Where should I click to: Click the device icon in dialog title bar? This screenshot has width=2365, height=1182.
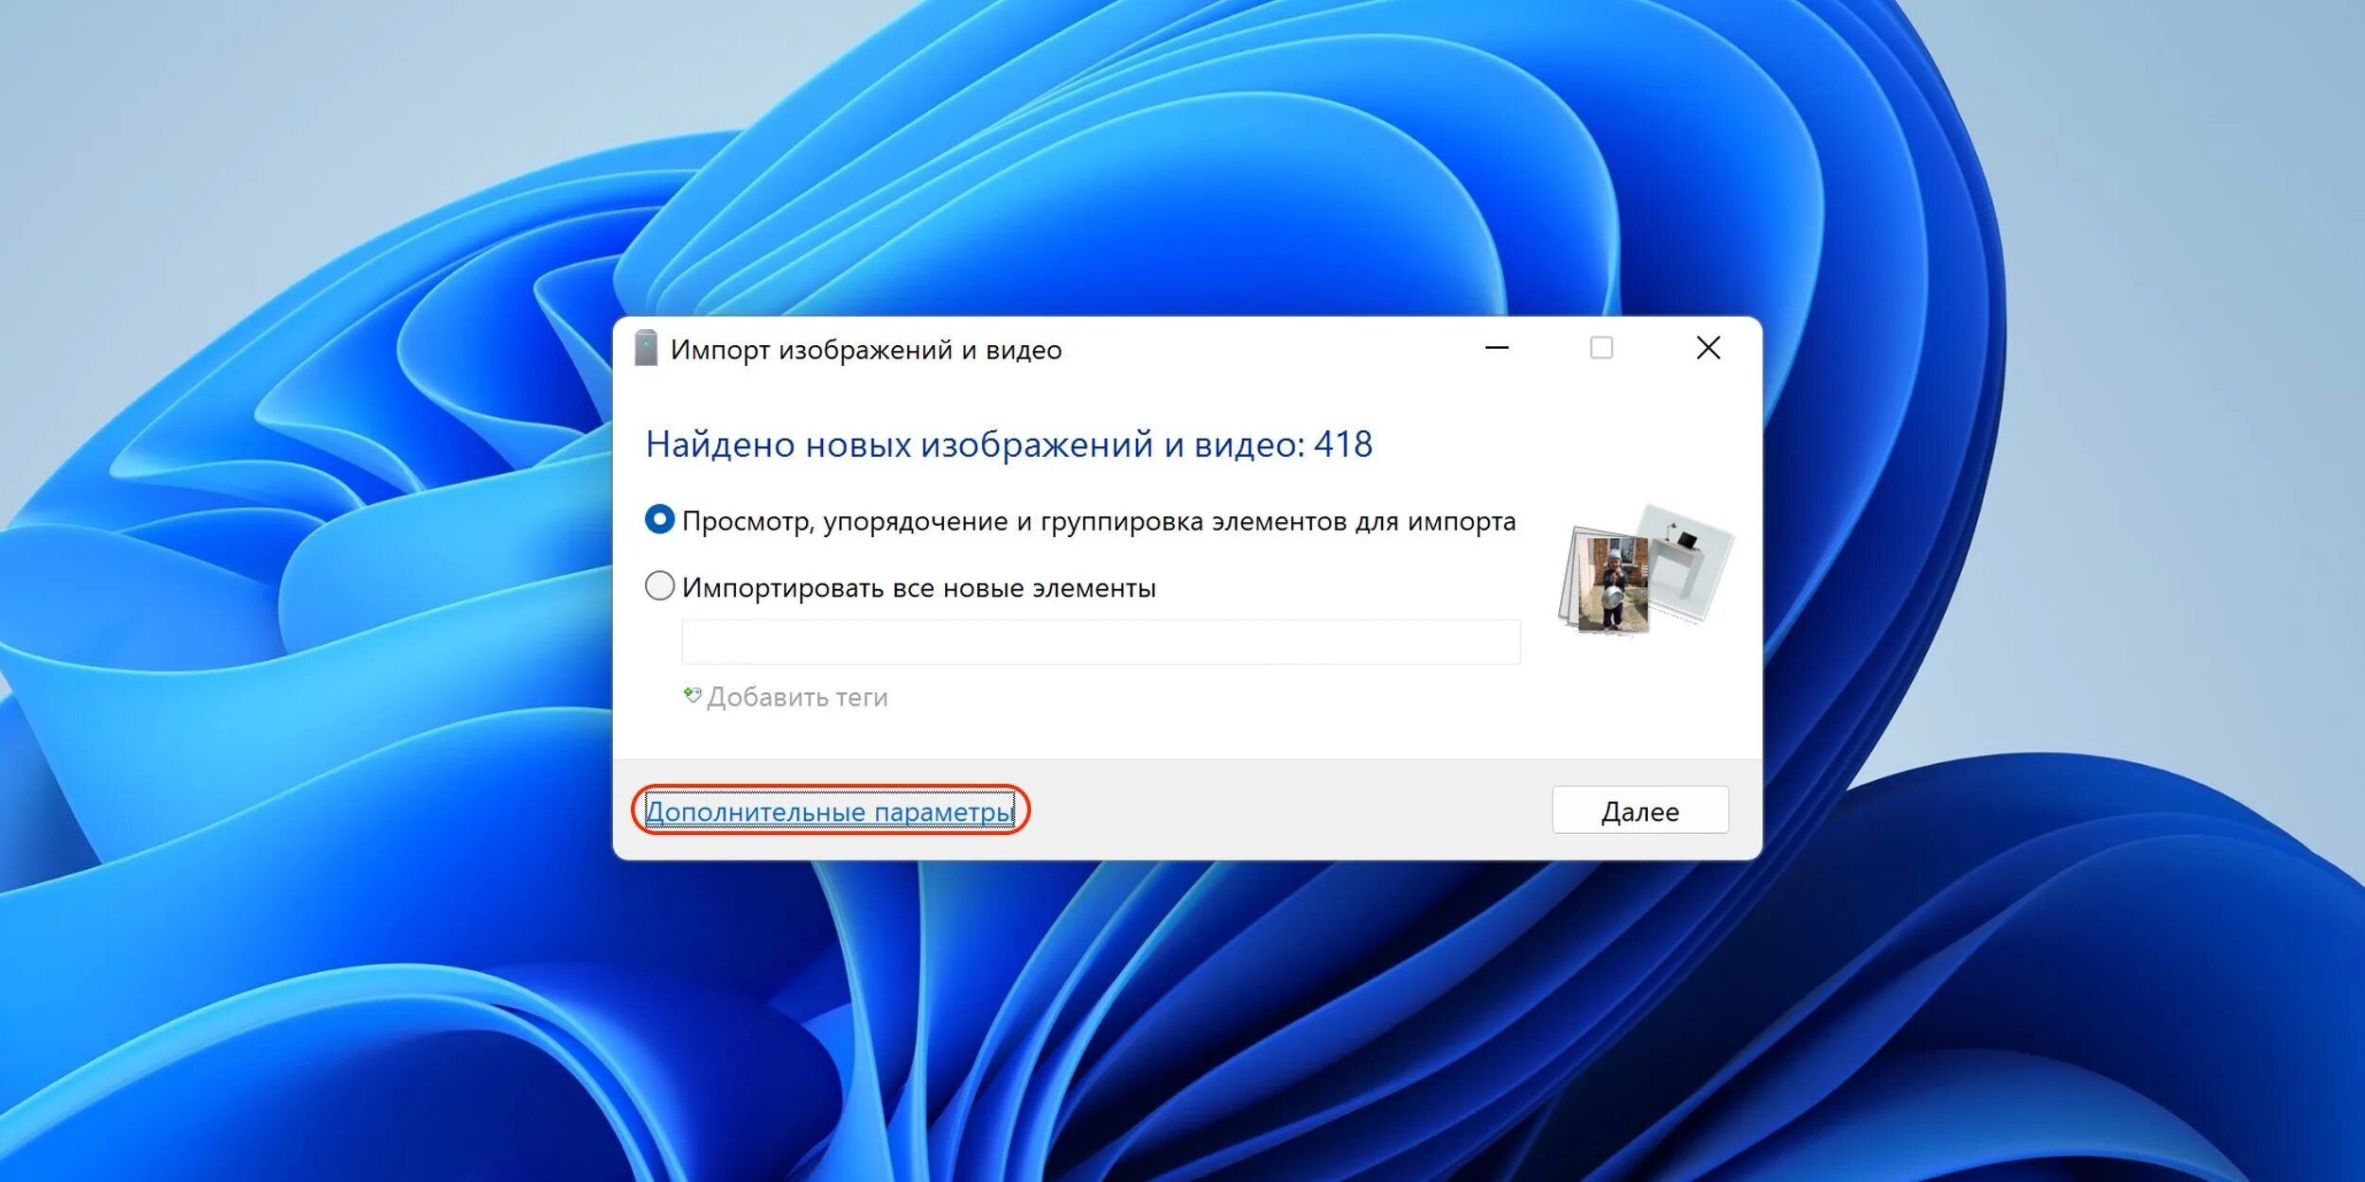click(646, 348)
